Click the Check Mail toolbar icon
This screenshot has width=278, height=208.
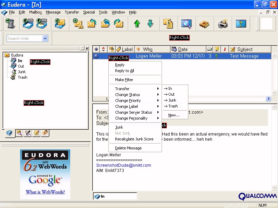60,24
